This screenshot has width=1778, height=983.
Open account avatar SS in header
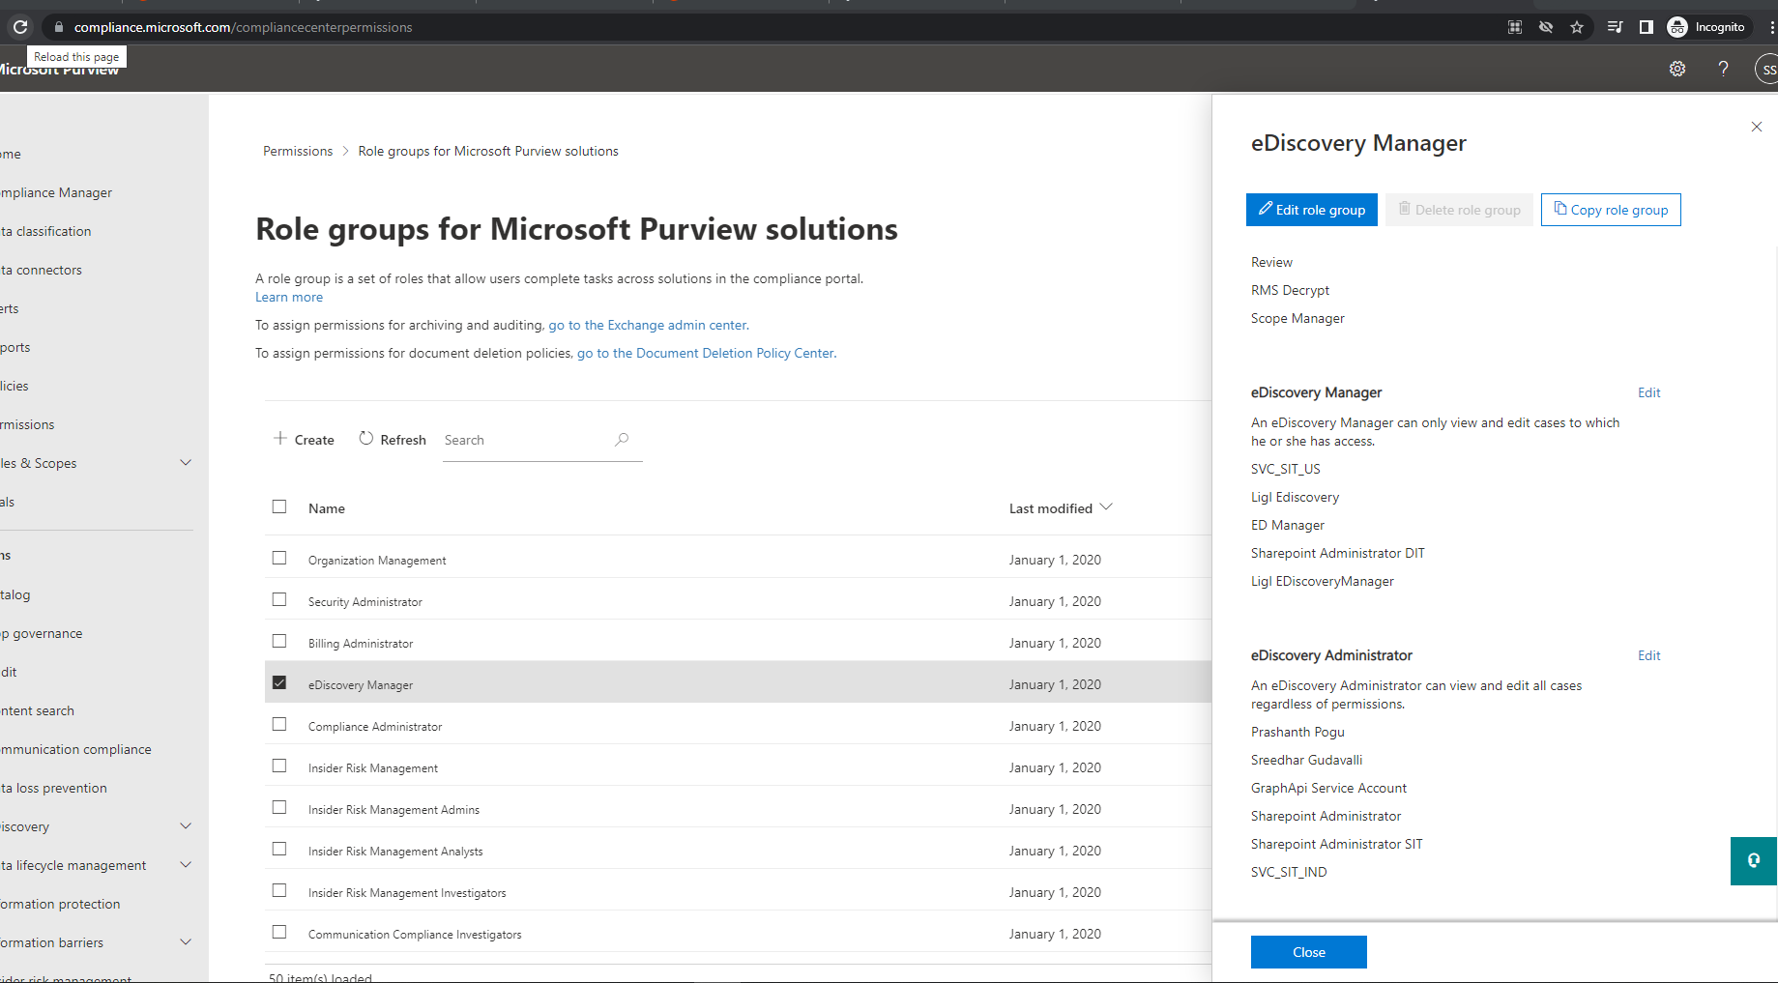pyautogui.click(x=1767, y=69)
